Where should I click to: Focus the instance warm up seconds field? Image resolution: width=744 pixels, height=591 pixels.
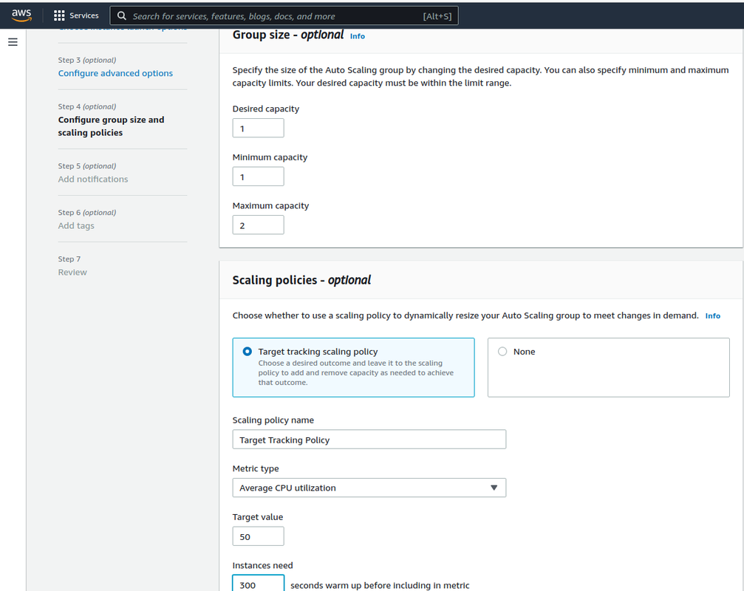[258, 584]
